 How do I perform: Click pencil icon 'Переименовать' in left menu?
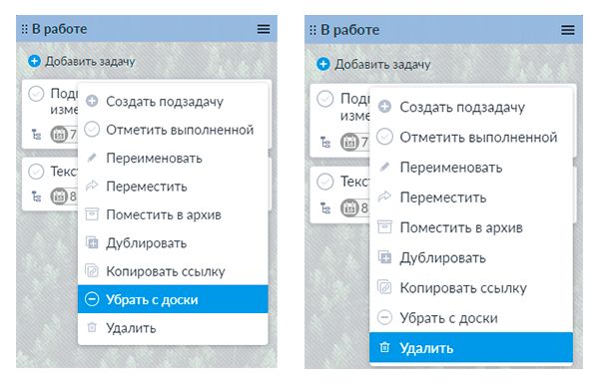pyautogui.click(x=92, y=158)
